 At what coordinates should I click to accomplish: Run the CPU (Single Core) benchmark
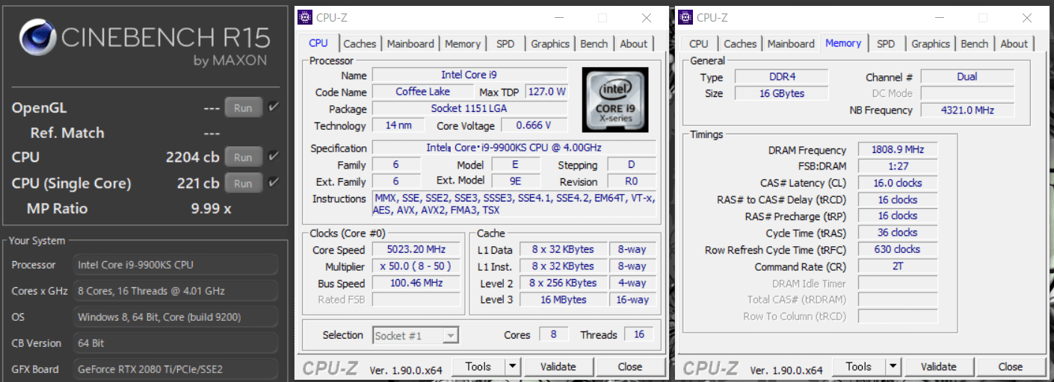tap(243, 183)
